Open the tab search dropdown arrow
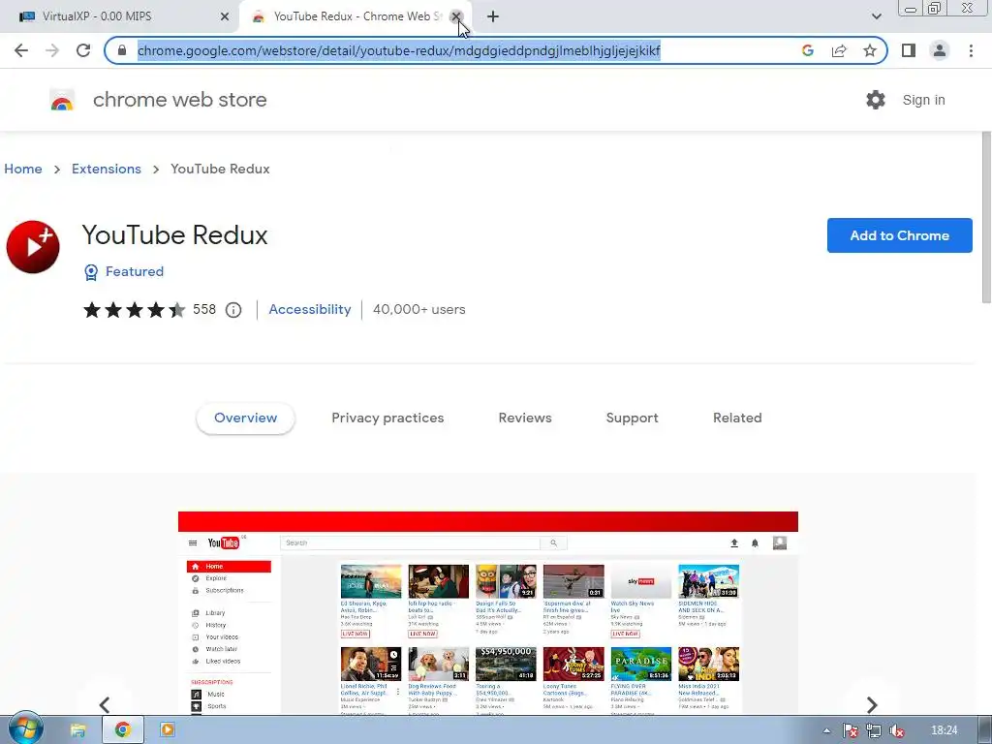 [x=876, y=16]
